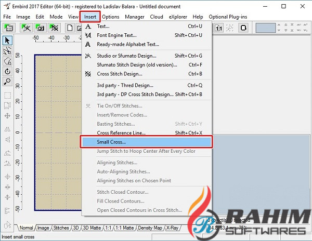Select the rotate tool

(x=8, y=71)
